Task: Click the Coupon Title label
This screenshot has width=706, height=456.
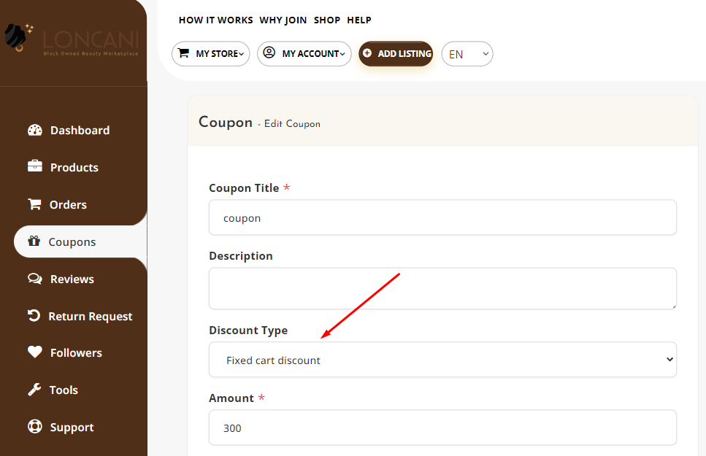Action: coord(244,188)
